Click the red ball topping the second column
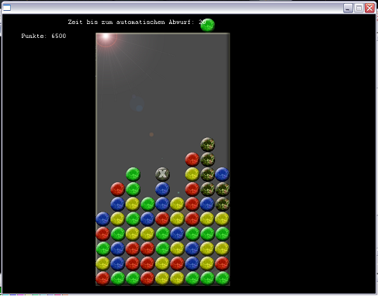Screen dimensions: 378x296 [x=118, y=189]
